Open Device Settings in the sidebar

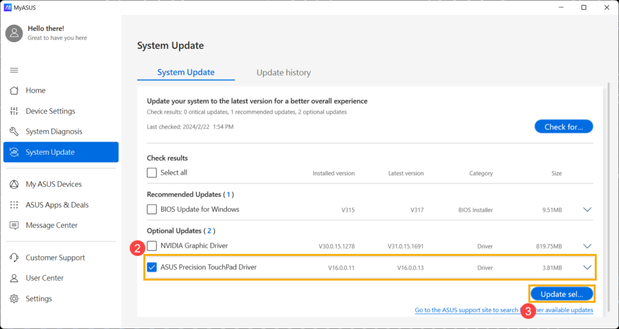click(x=61, y=111)
